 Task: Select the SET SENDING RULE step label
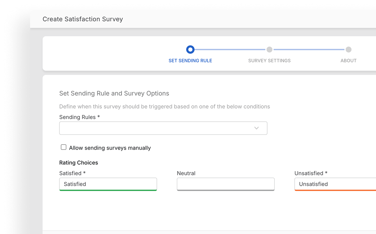tap(190, 61)
